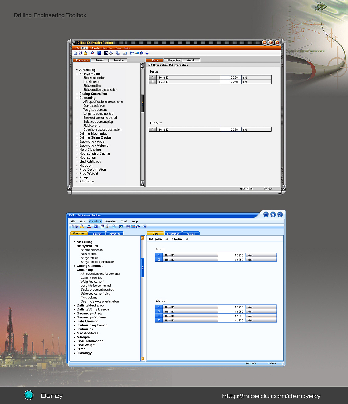348x404 pixels.
Task: Click red Home icon in bottom blue window toolbar
Action: 89,226
